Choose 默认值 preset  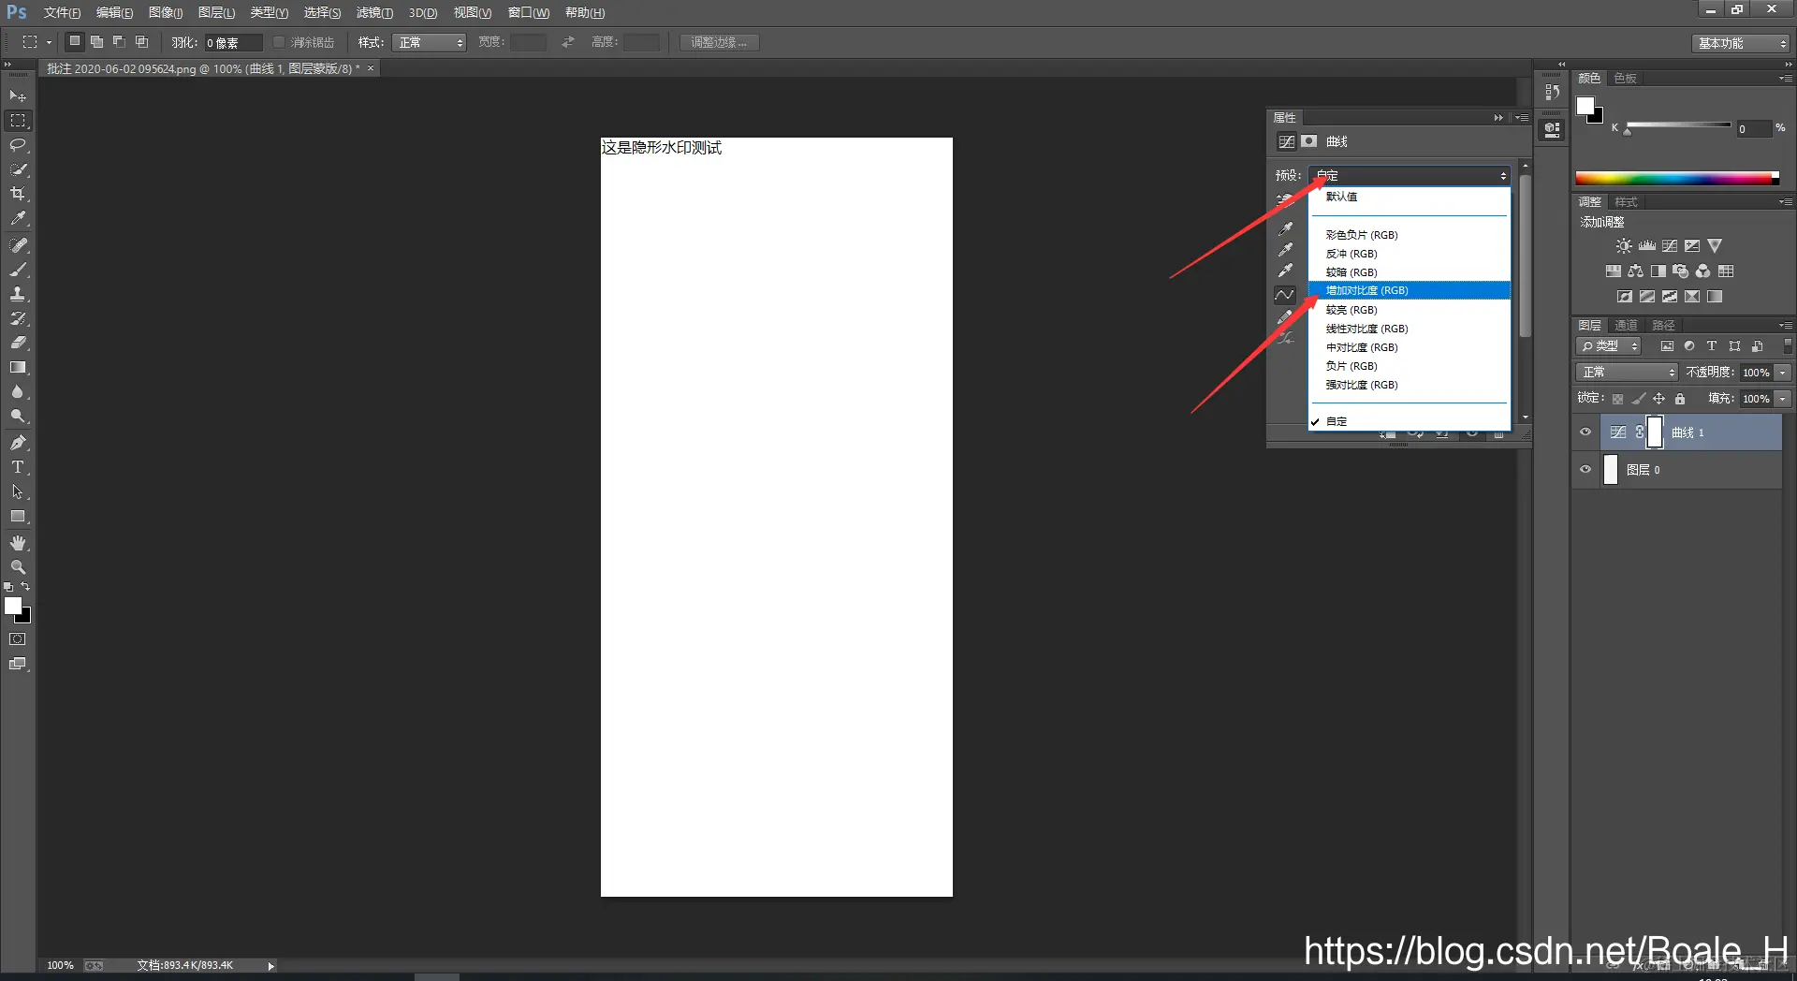[1410, 197]
